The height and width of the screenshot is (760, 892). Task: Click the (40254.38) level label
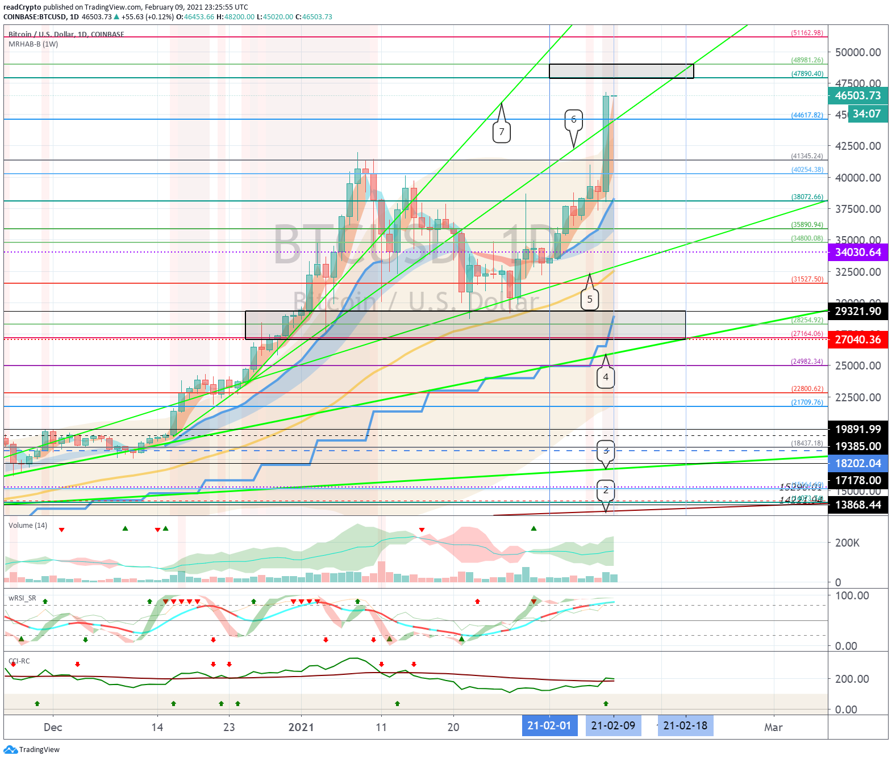point(807,170)
